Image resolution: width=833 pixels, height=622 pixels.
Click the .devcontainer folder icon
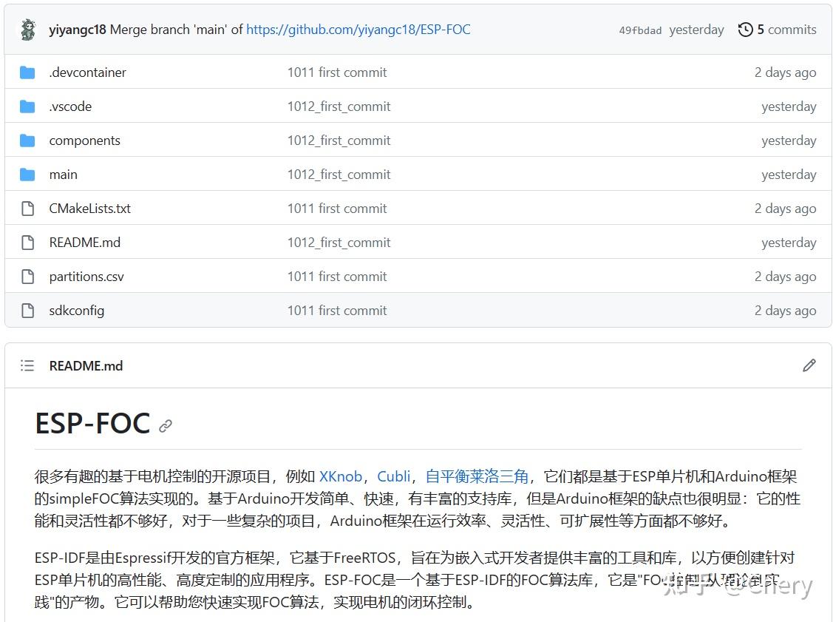[27, 72]
